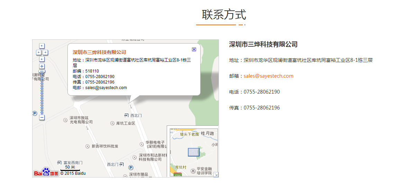
Task: Click the parking icon near 深圳市臻品
Action: click(131, 168)
